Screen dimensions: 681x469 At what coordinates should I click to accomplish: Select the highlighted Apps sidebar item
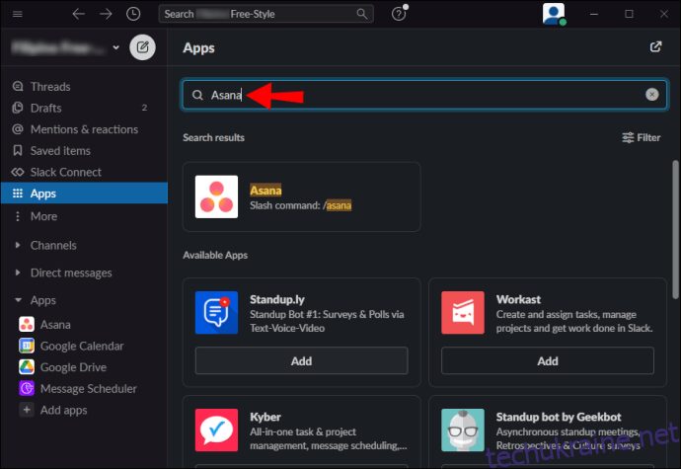pos(84,194)
